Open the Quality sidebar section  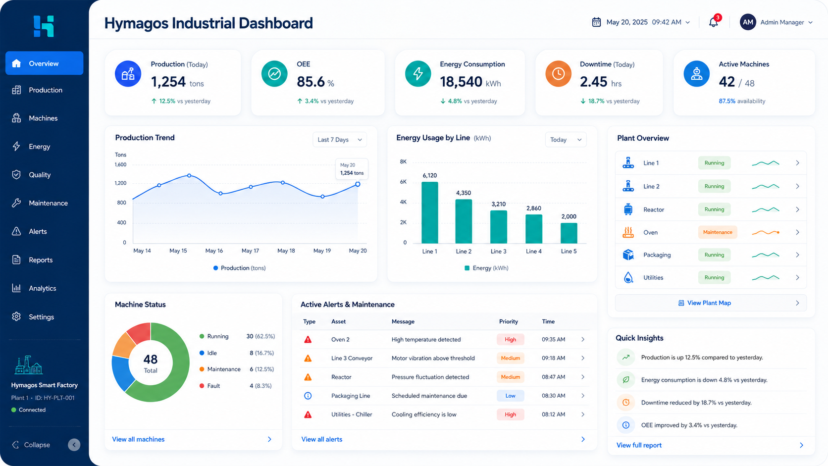click(44, 175)
